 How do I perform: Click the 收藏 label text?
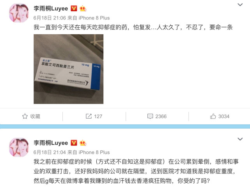pos(35,116)
